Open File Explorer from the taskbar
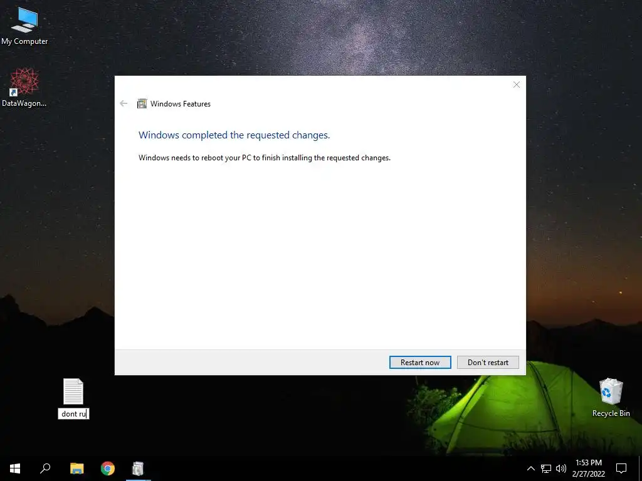 (x=76, y=468)
